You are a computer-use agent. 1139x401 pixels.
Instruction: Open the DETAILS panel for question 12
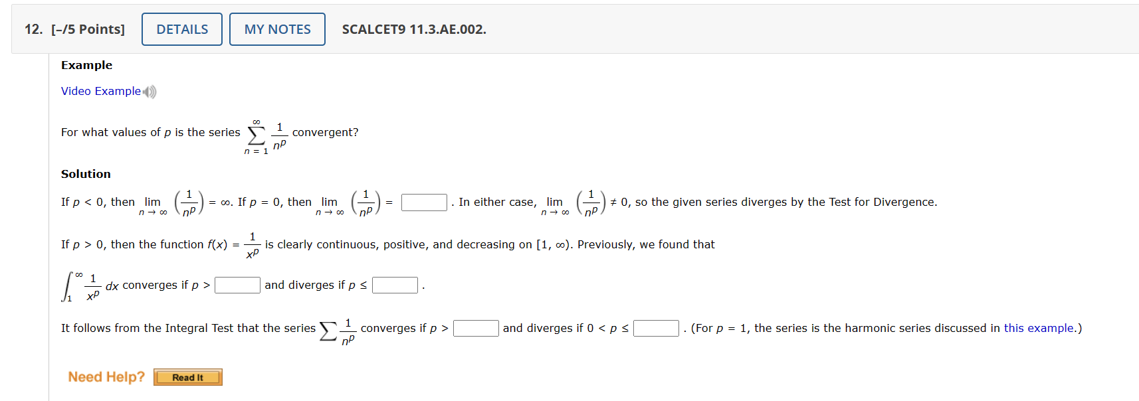(181, 29)
